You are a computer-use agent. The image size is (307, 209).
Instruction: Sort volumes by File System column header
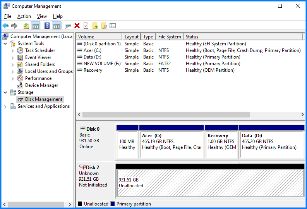169,37
